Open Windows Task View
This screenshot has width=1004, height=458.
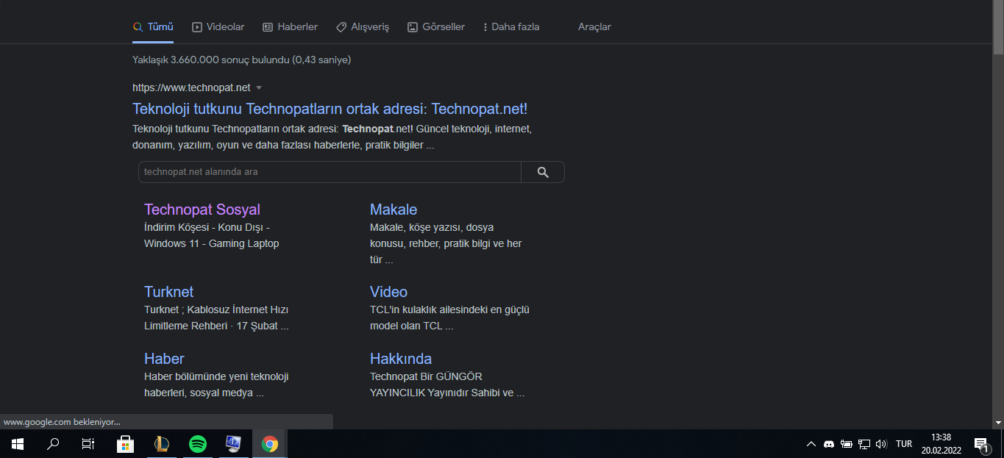88,444
